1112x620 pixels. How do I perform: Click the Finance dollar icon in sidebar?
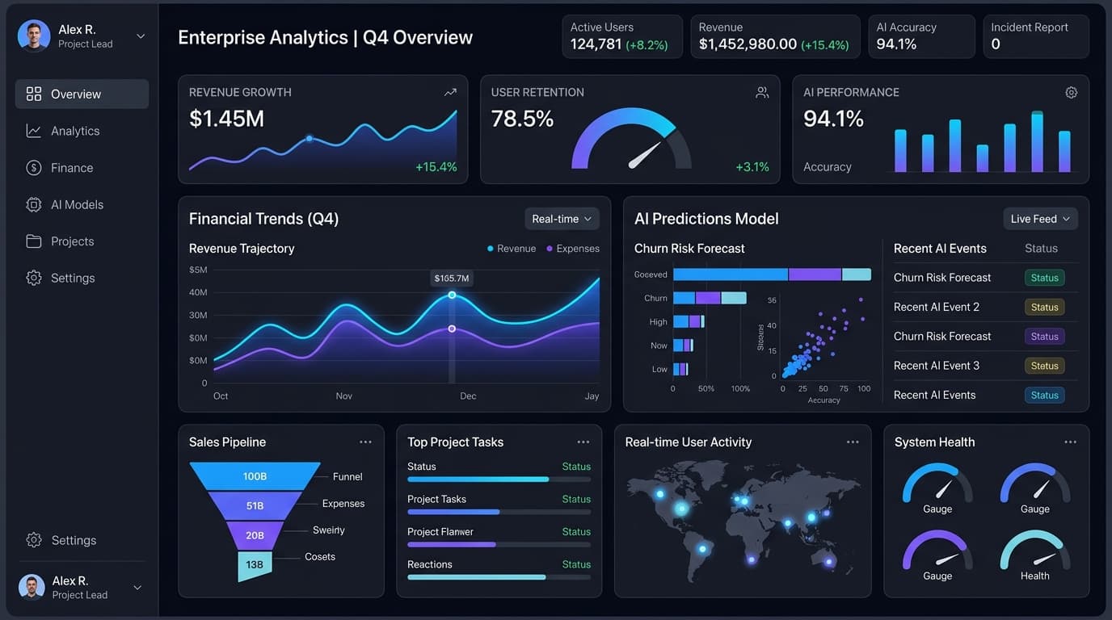tap(34, 168)
